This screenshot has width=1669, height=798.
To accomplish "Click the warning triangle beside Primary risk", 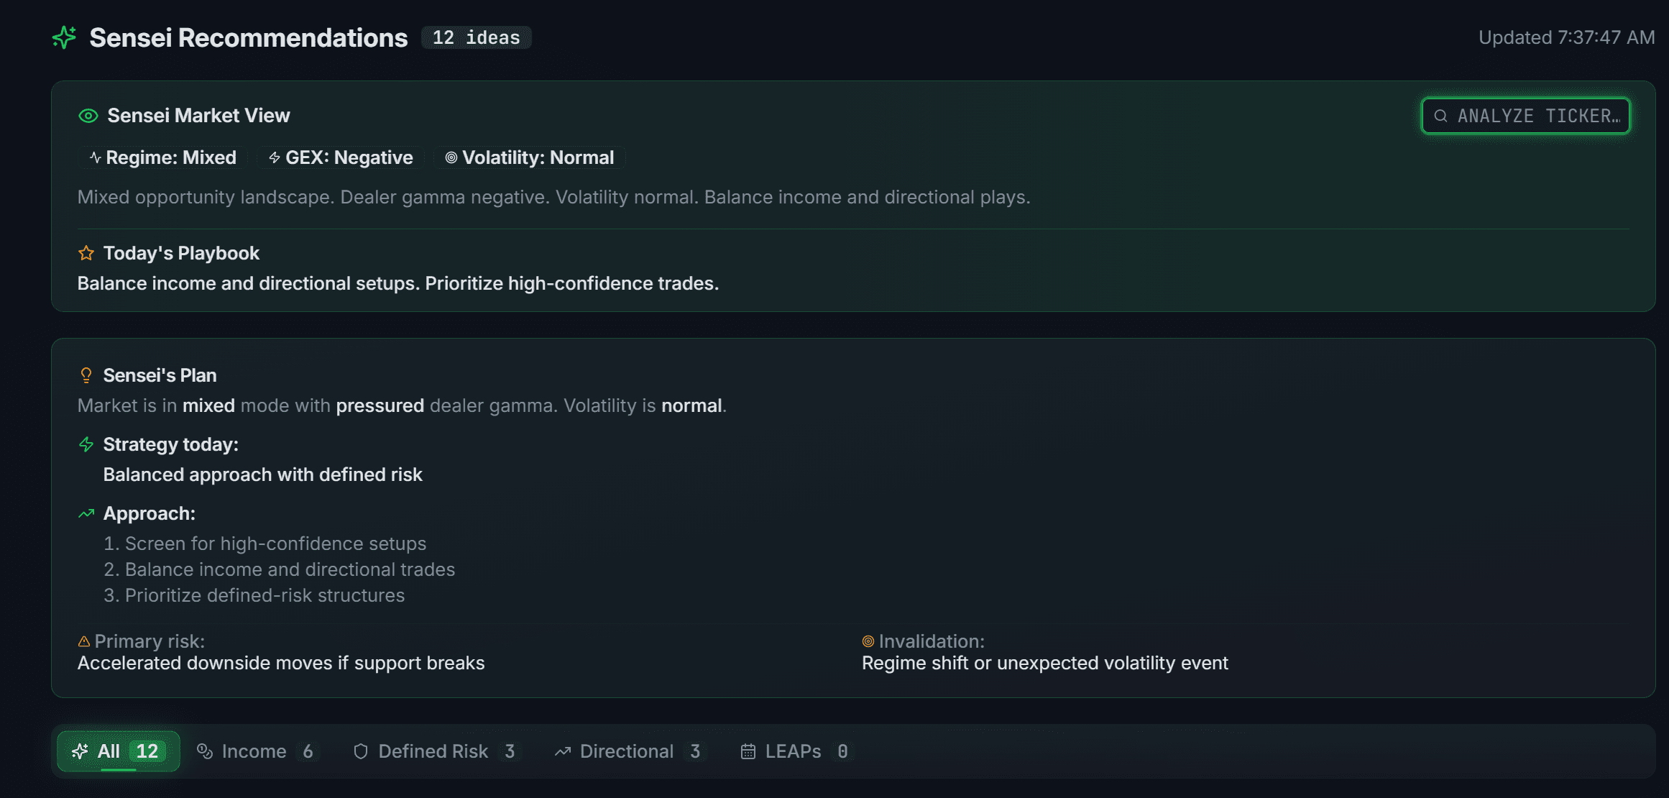I will tap(84, 641).
